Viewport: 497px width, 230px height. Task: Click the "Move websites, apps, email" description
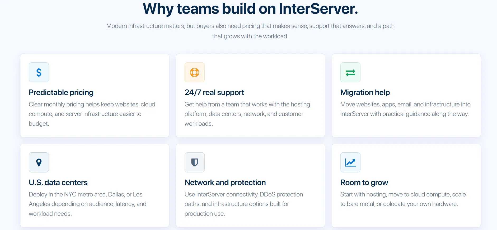click(405, 109)
